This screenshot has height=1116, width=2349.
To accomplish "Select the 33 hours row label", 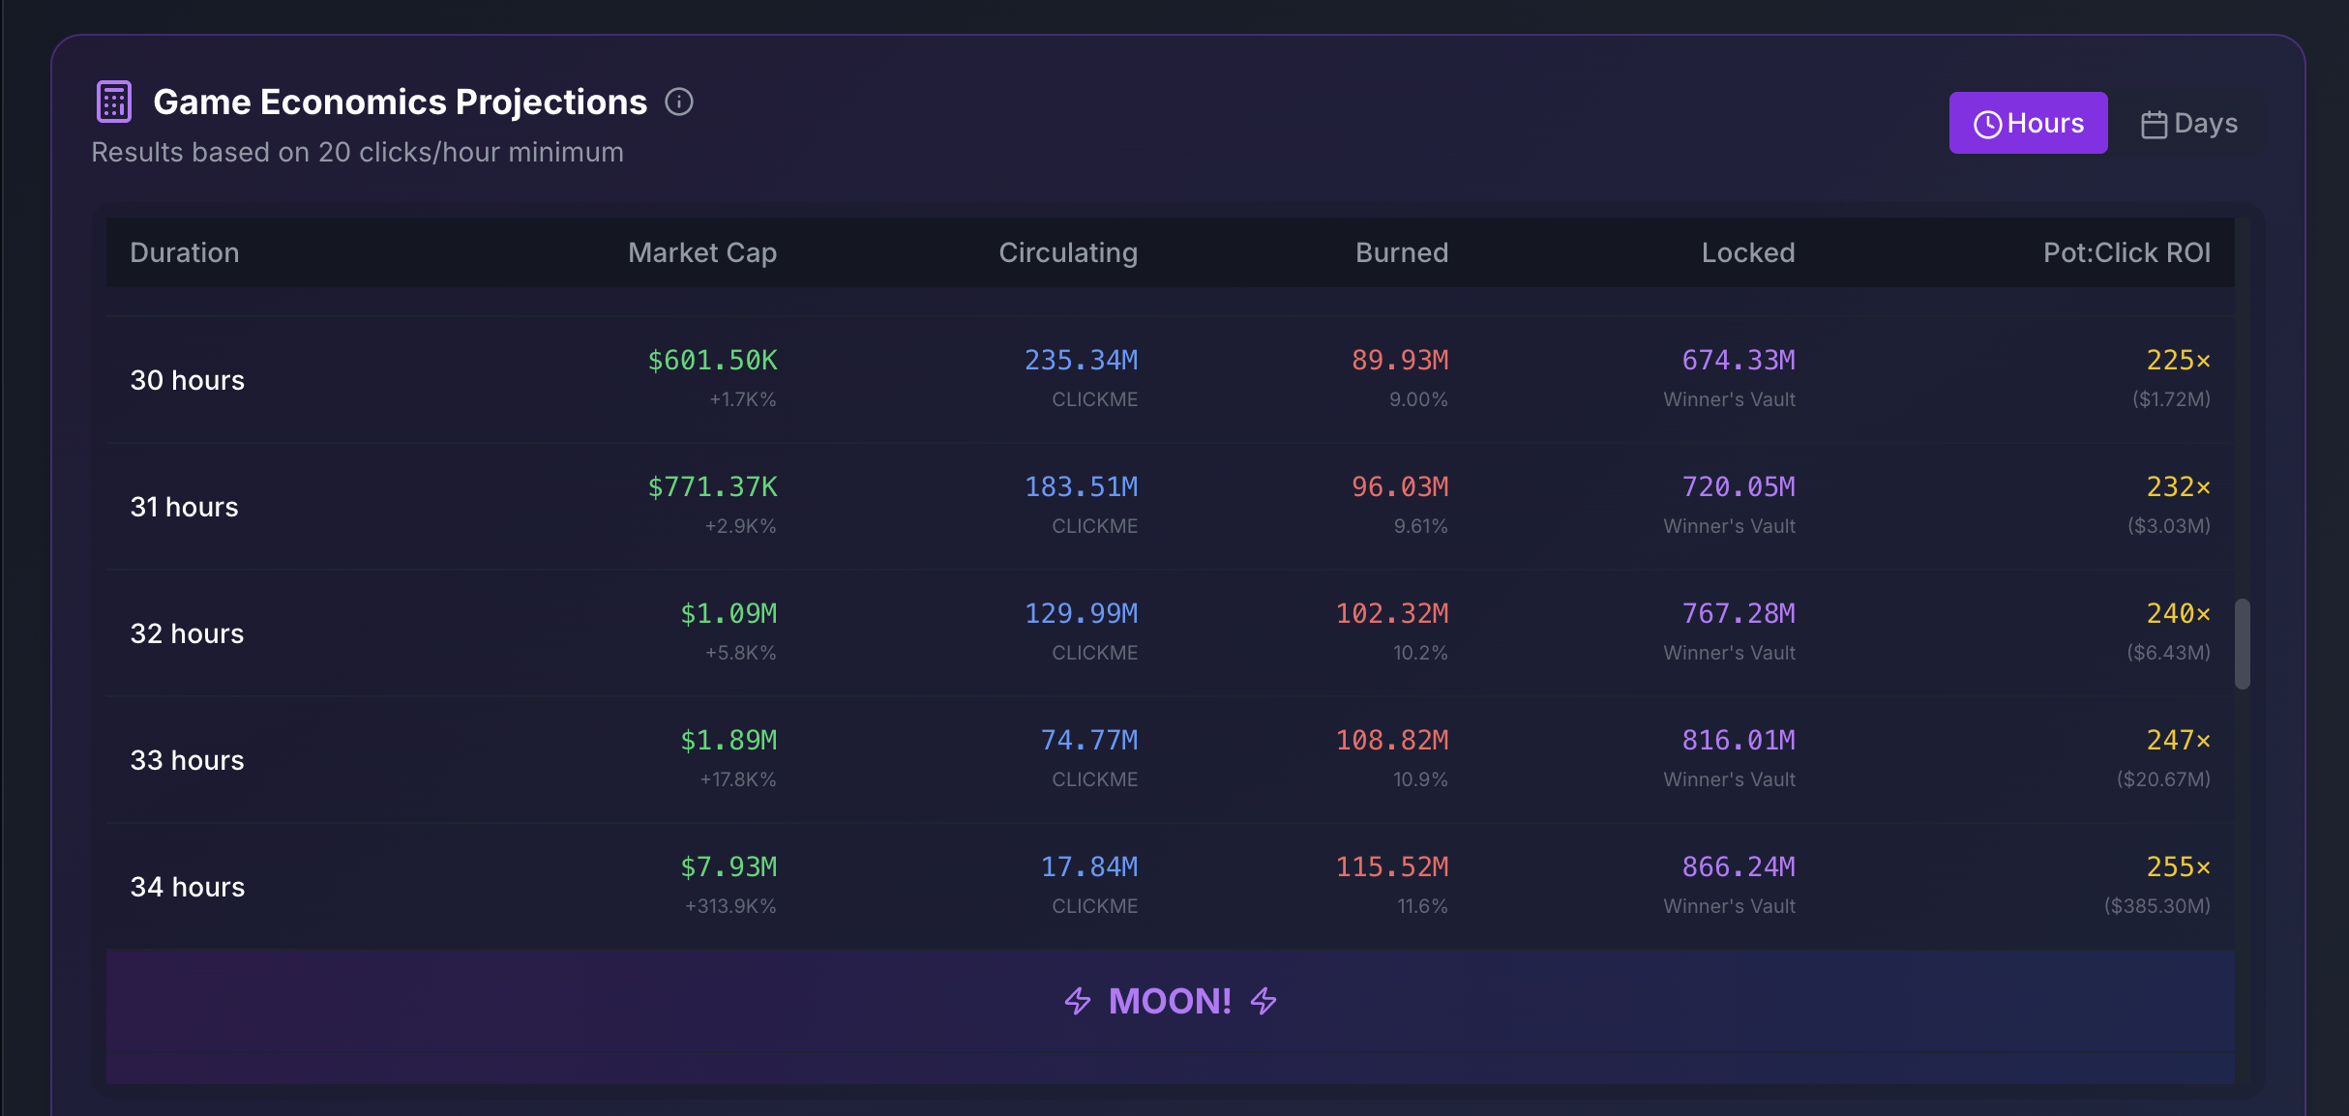I will pos(187,760).
